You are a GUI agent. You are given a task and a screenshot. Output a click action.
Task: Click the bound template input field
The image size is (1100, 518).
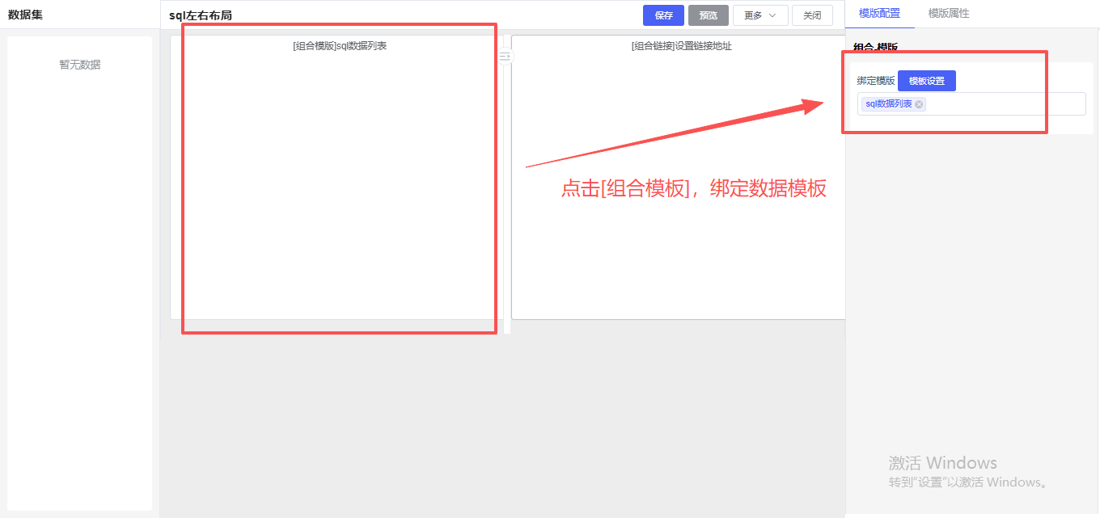pos(1003,104)
